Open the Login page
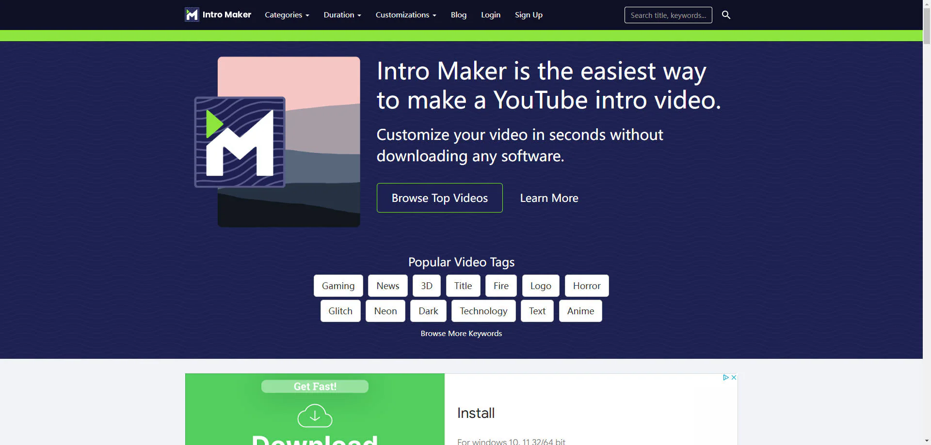This screenshot has width=931, height=445. [x=491, y=15]
